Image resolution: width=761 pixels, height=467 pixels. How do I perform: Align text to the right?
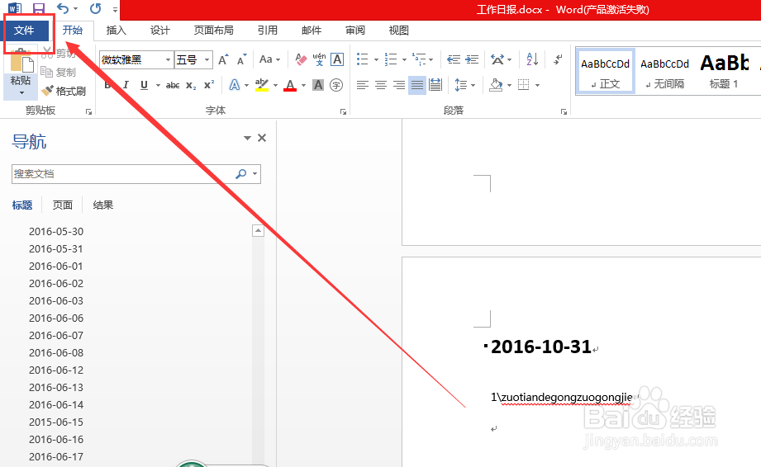[399, 85]
